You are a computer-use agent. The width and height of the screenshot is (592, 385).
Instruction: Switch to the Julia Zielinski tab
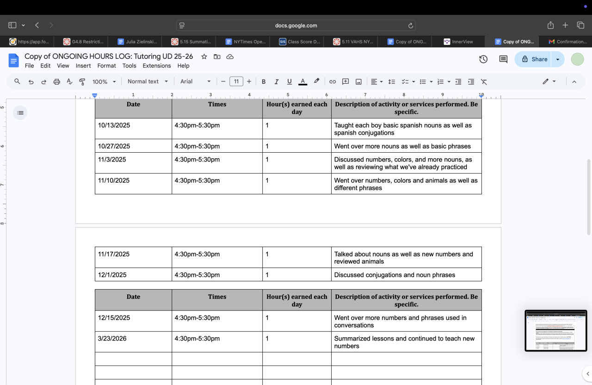pos(137,42)
